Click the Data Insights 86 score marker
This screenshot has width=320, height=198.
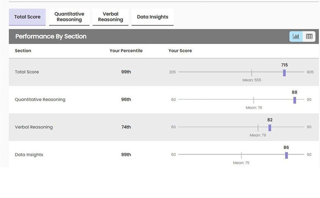[286, 155]
